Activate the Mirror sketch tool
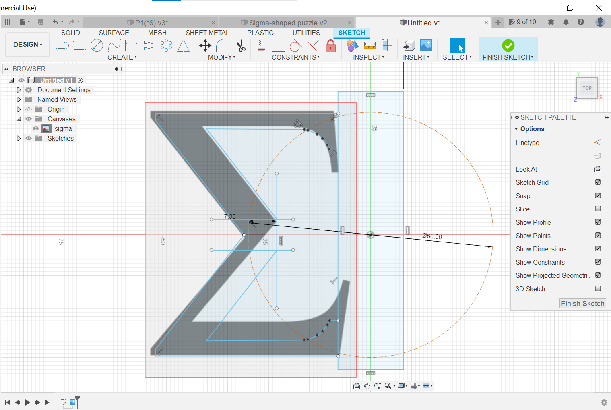611x410 pixels. 184,46
